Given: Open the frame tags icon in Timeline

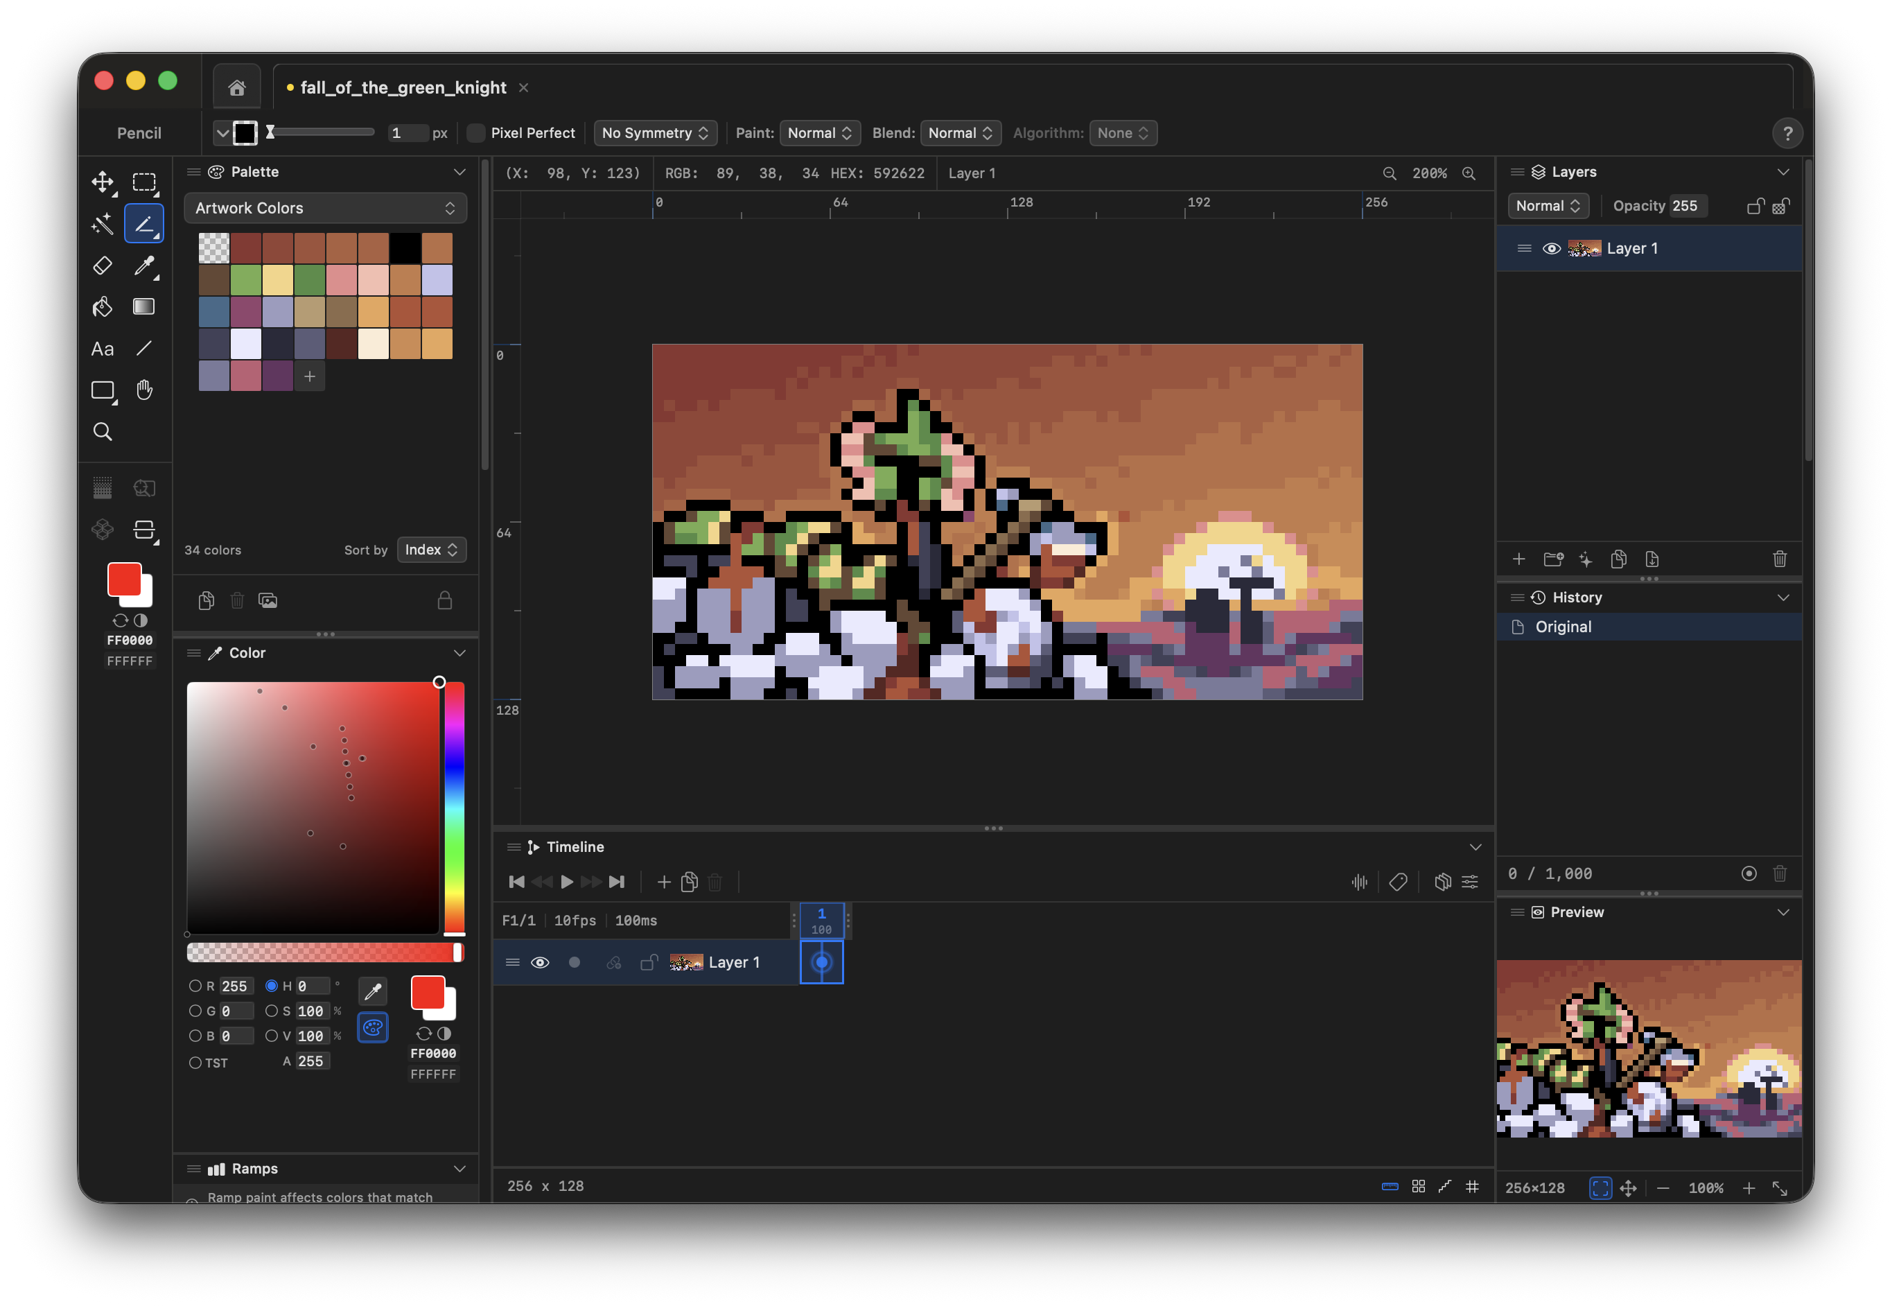Looking at the screenshot, I should 1398,882.
